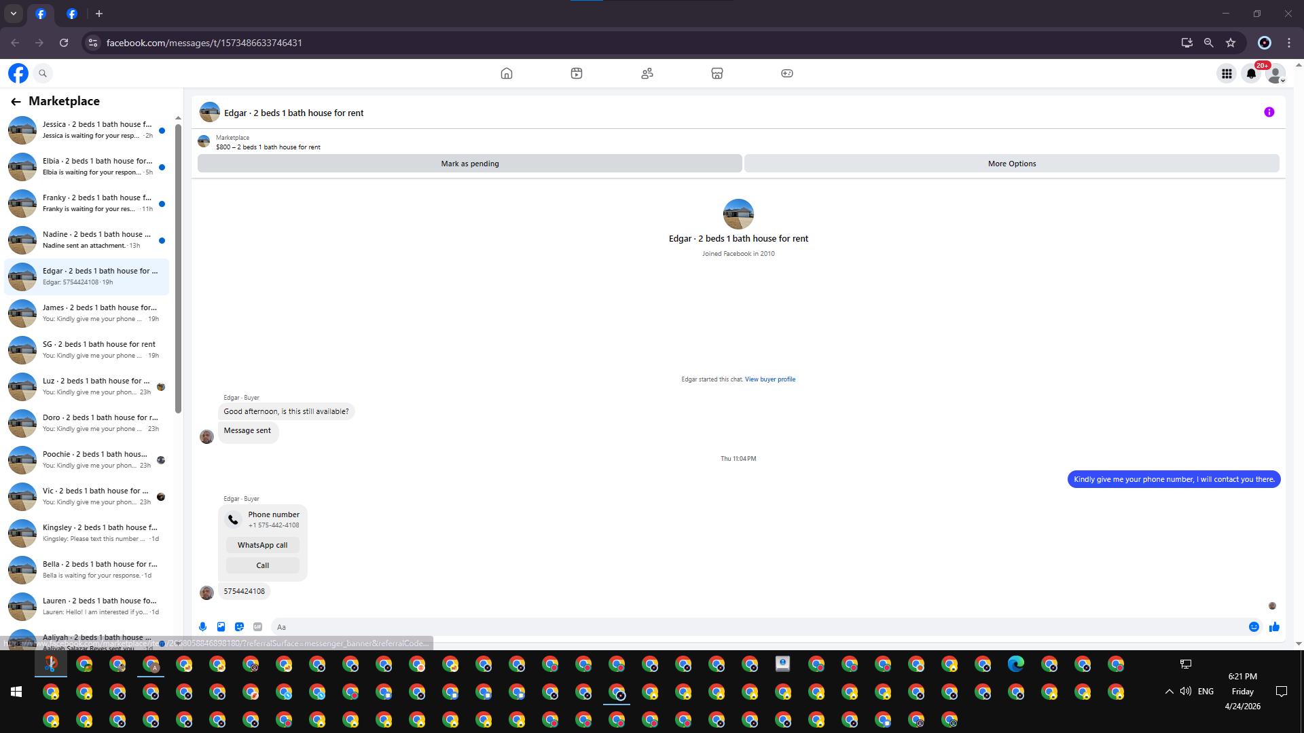1304x733 pixels.
Task: Open Doro's conversation
Action: click(87, 424)
